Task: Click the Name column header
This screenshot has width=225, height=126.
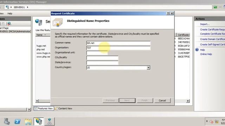Action: 43,35
